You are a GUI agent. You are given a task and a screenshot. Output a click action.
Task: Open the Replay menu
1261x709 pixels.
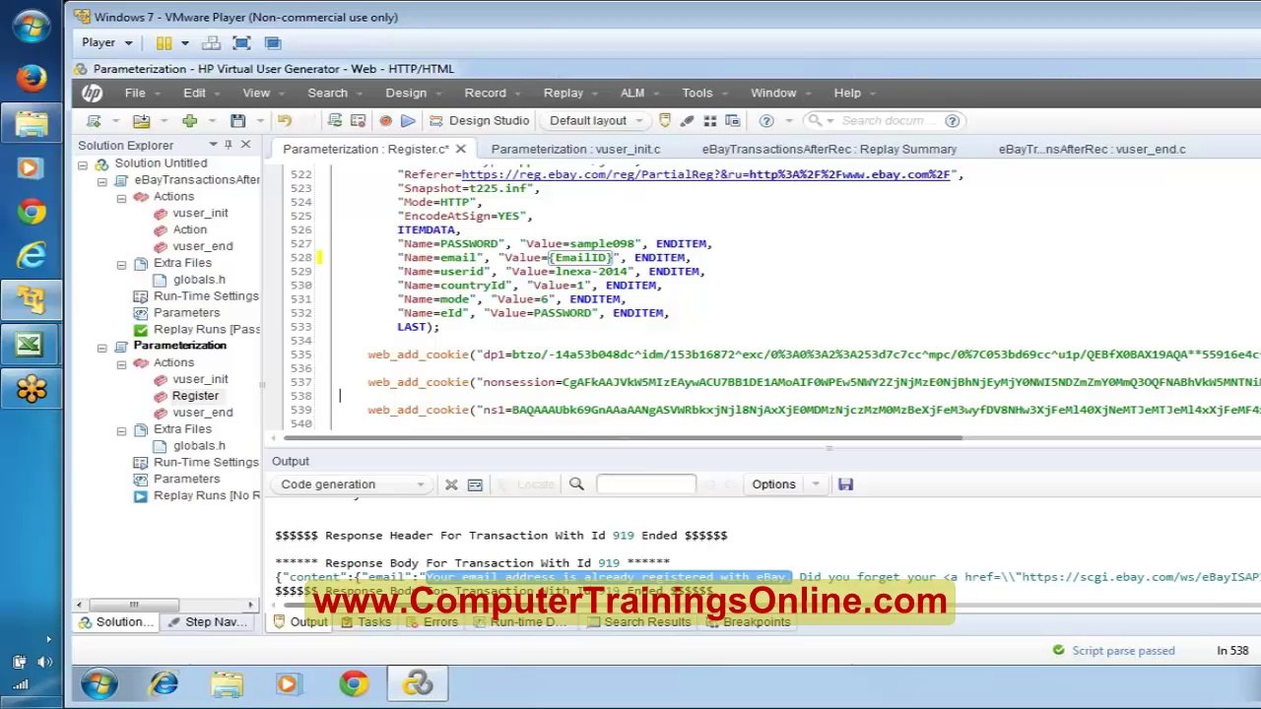tap(564, 93)
